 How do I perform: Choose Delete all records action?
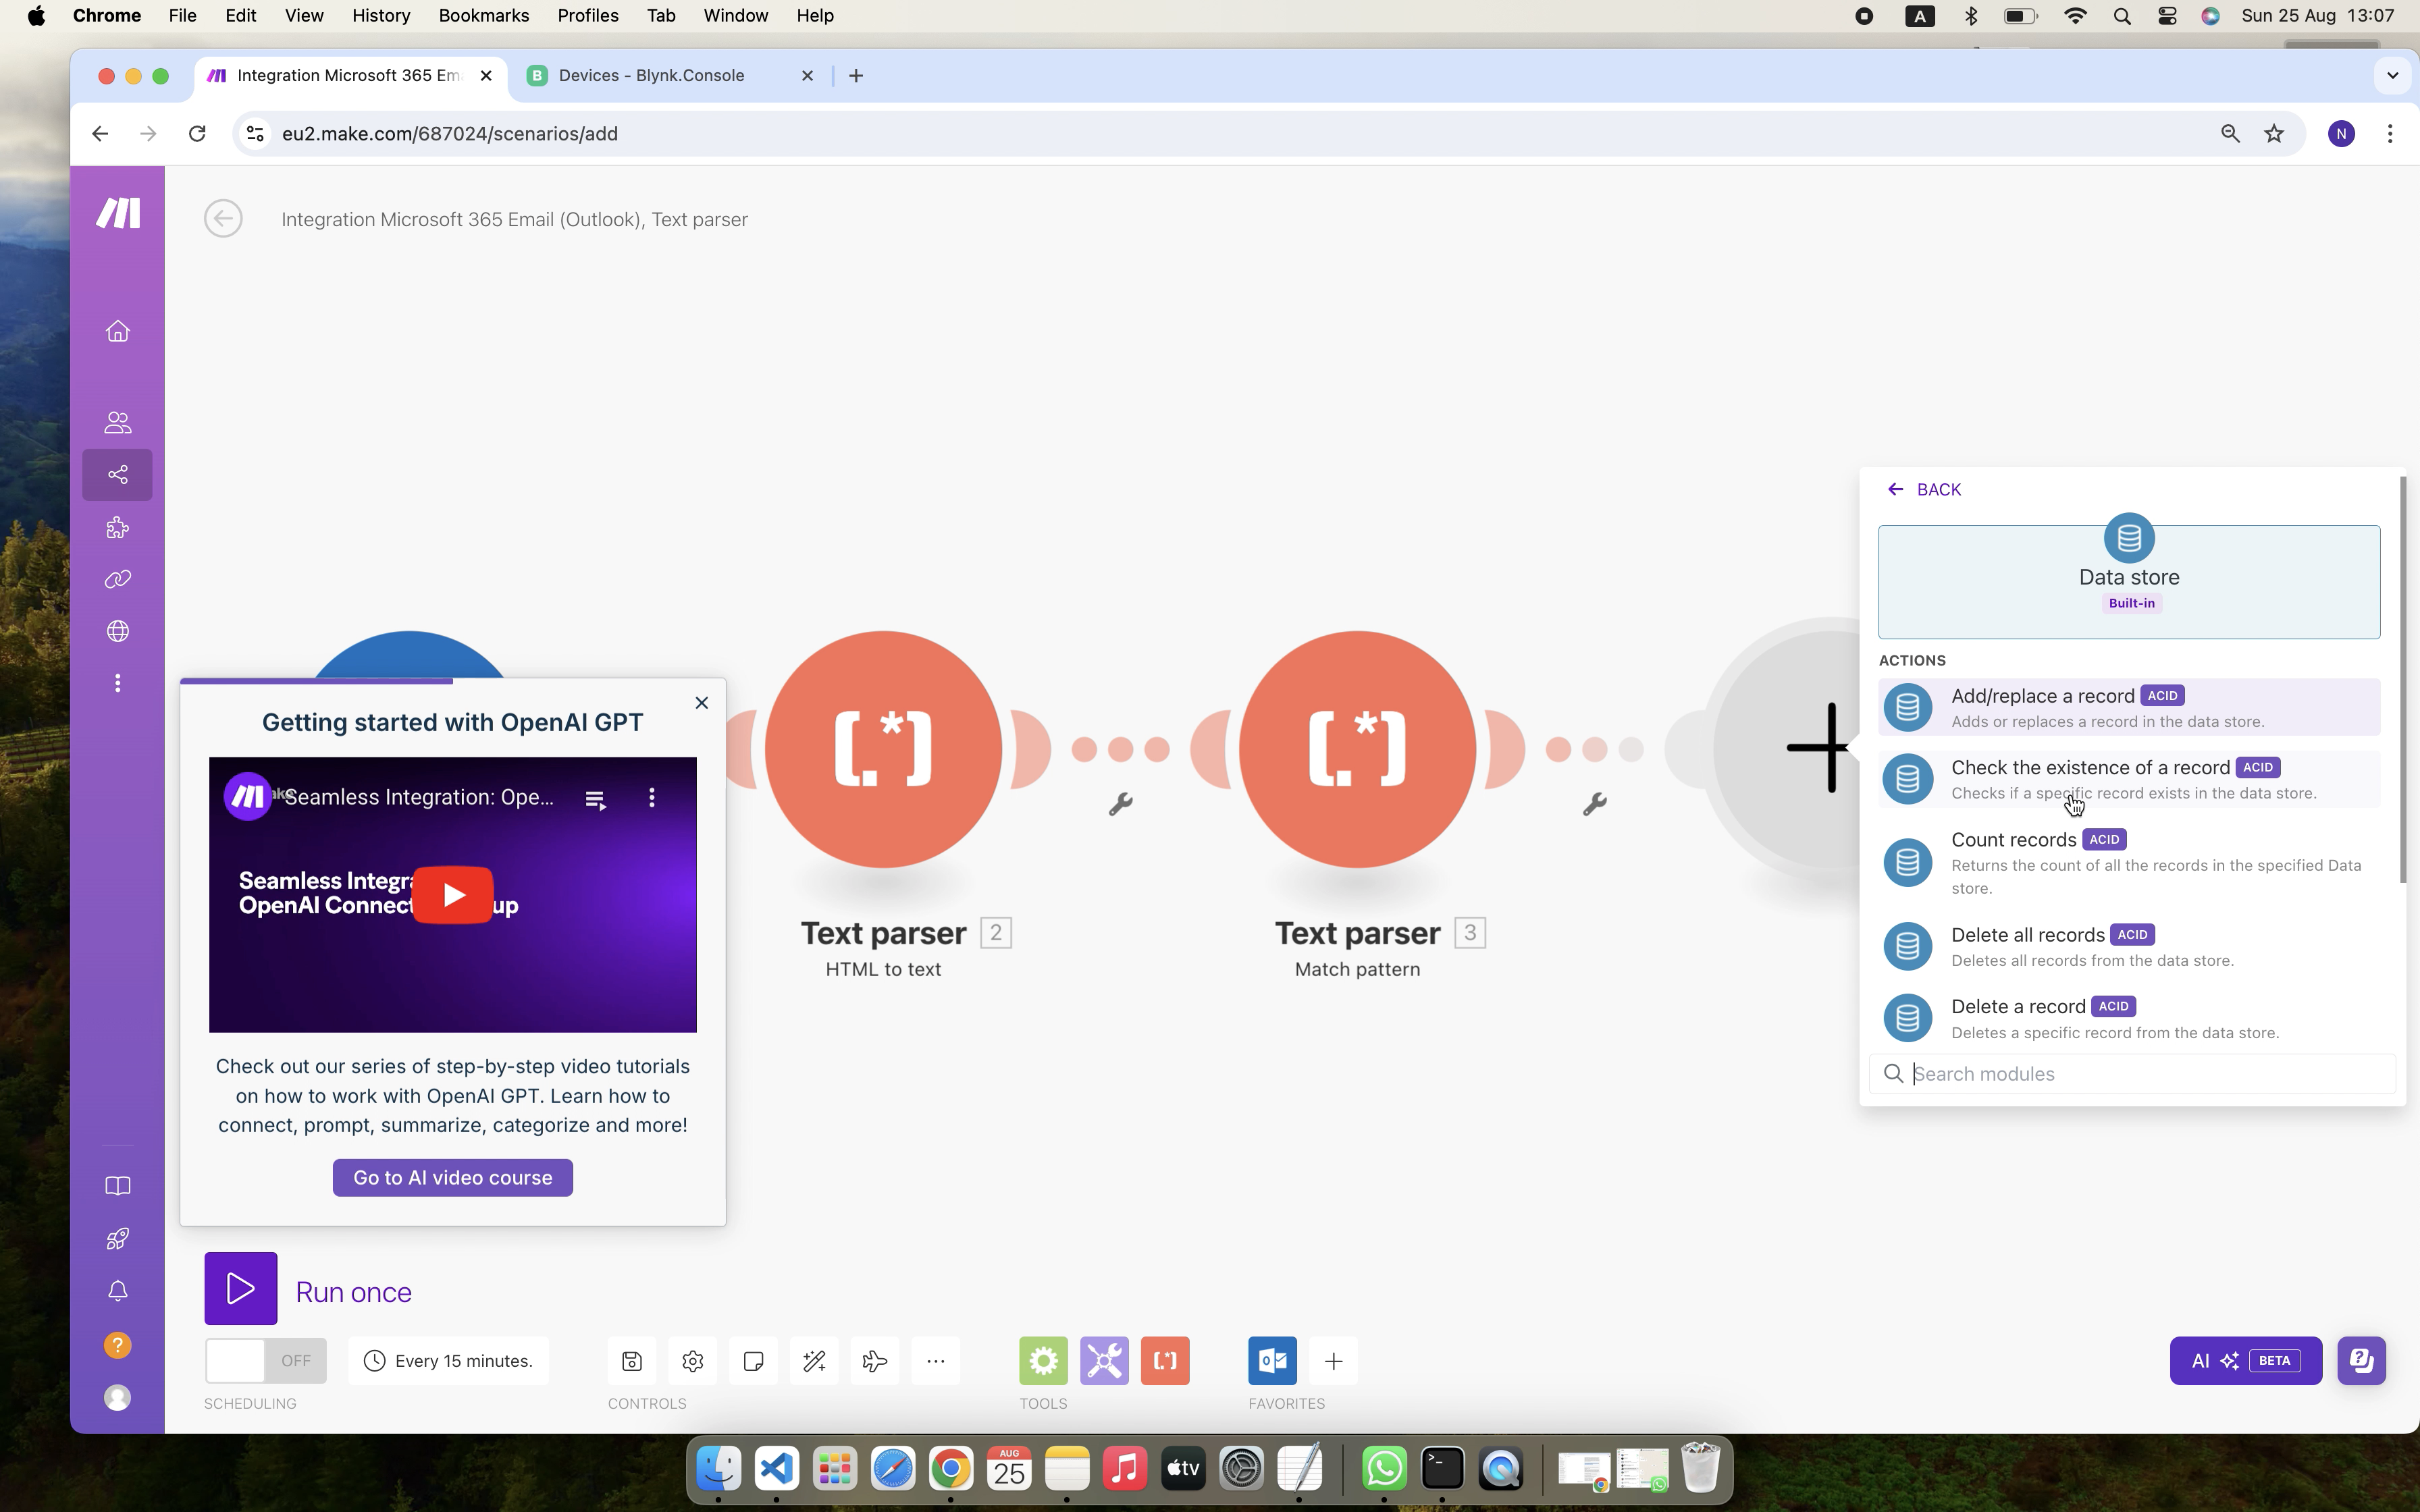[2129, 946]
